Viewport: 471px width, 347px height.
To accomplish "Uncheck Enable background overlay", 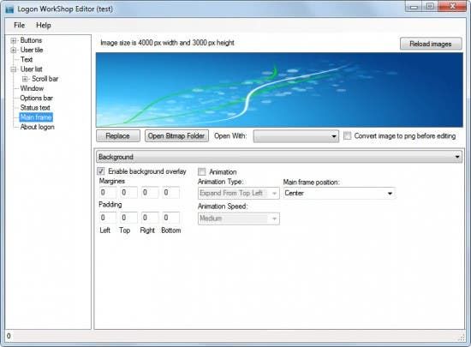I will pyautogui.click(x=101, y=171).
